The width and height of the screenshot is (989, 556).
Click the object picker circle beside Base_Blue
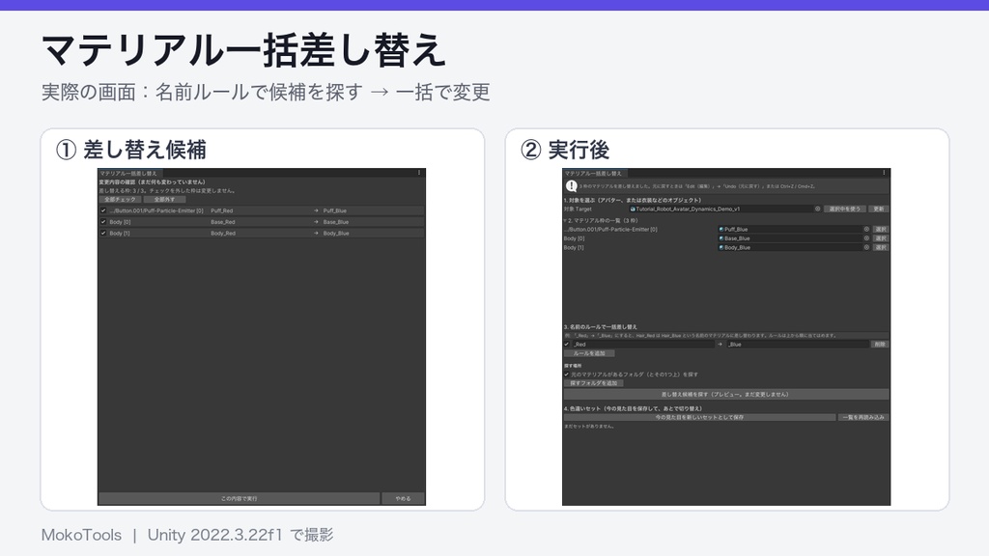[866, 238]
